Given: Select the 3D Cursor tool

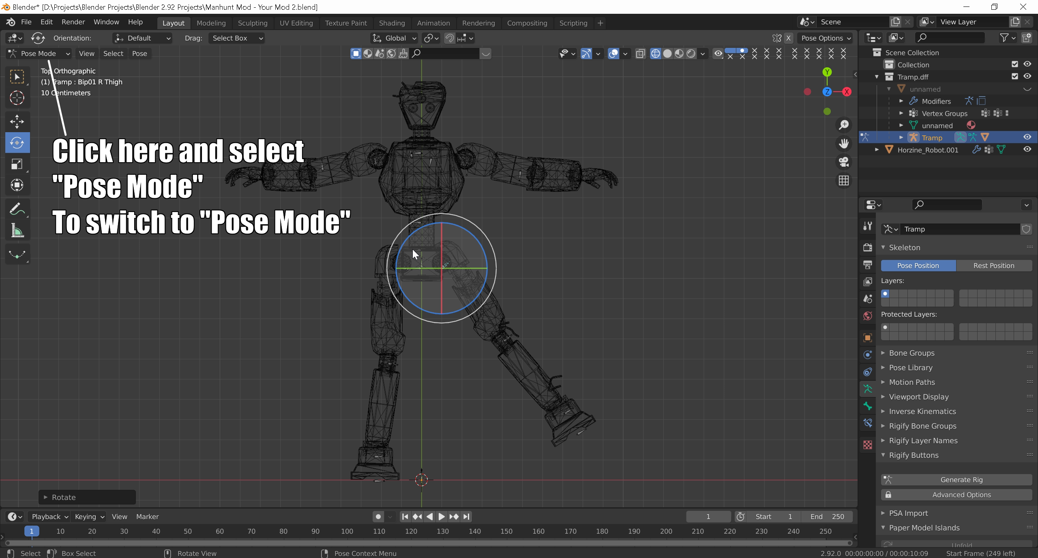Looking at the screenshot, I should (17, 98).
